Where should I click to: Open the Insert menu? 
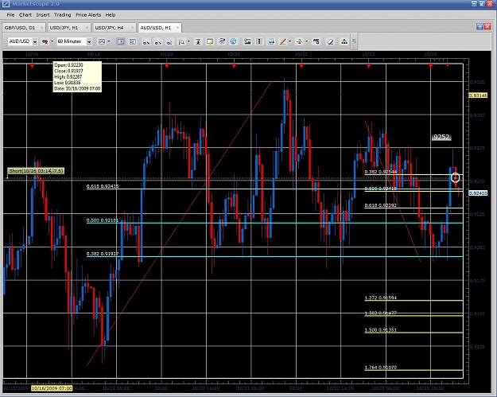43,15
